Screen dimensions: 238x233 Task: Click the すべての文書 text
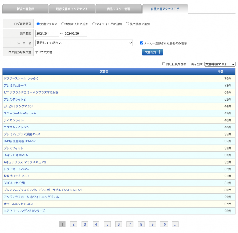point(44,52)
